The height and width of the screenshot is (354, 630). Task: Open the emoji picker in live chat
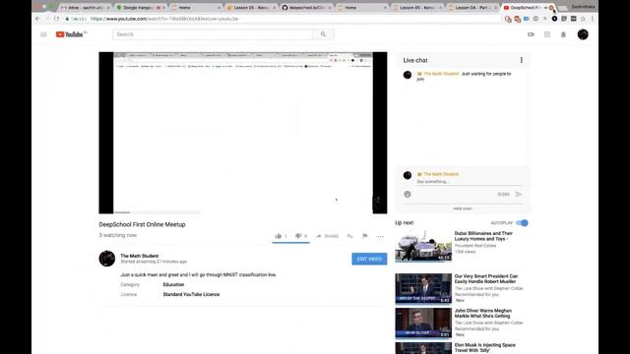(x=408, y=195)
